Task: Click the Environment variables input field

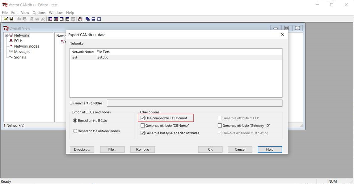Action: [194, 103]
